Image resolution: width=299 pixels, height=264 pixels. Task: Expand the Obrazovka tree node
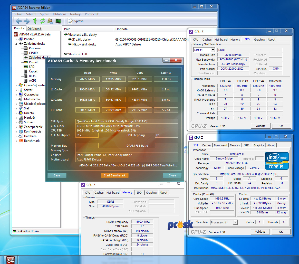click(16, 95)
